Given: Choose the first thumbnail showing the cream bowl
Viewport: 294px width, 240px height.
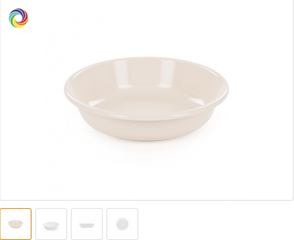Looking at the screenshot, I should tap(16, 224).
